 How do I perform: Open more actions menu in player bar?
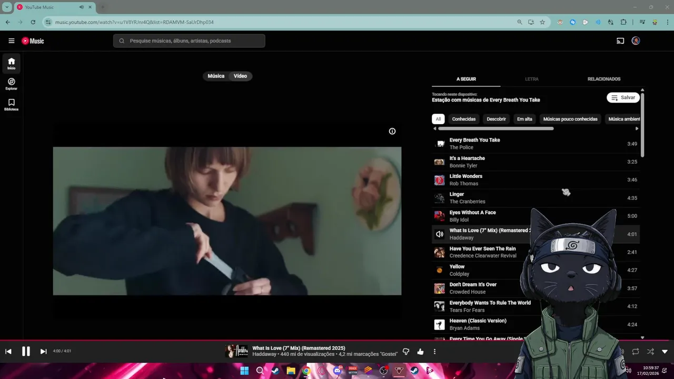434,352
